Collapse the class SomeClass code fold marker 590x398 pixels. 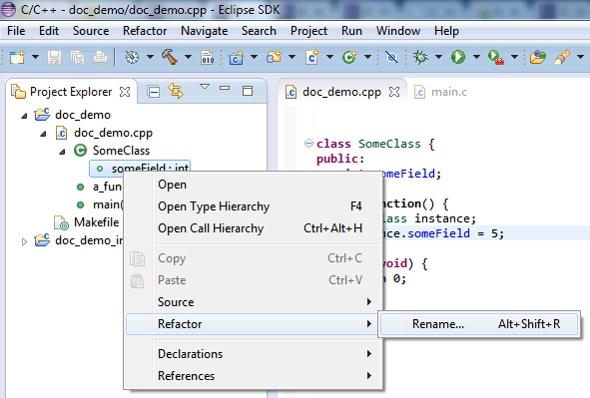308,144
